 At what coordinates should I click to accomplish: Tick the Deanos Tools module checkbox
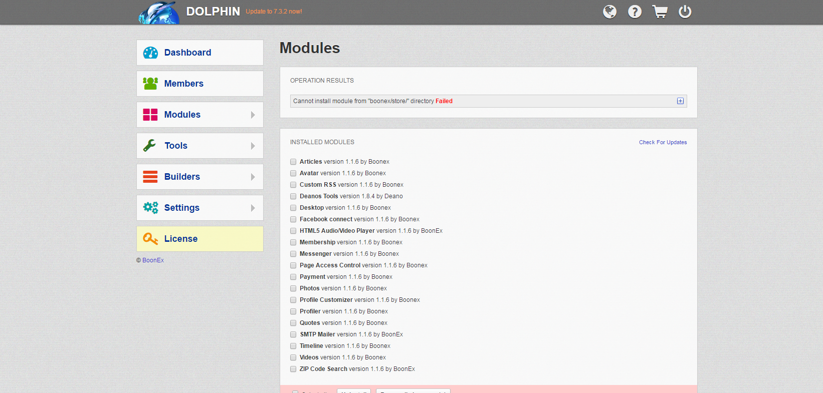[293, 196]
